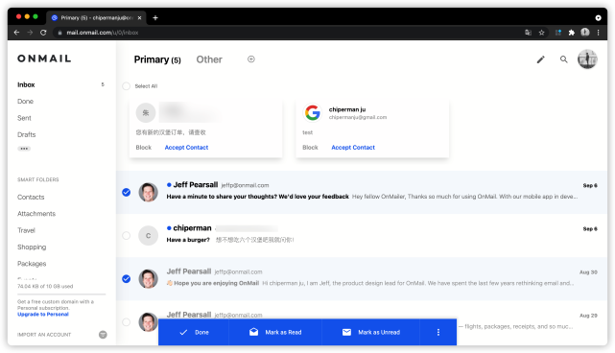The height and width of the screenshot is (353, 615).
Task: Click Jeff Pearsall avatar on Aug 30 email
Action: [x=149, y=279]
